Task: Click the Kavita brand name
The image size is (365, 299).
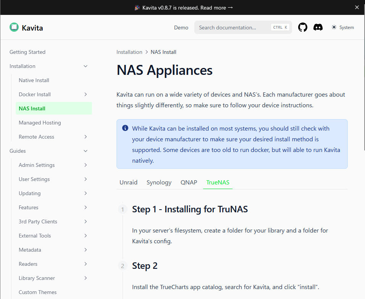Action: tap(32, 28)
